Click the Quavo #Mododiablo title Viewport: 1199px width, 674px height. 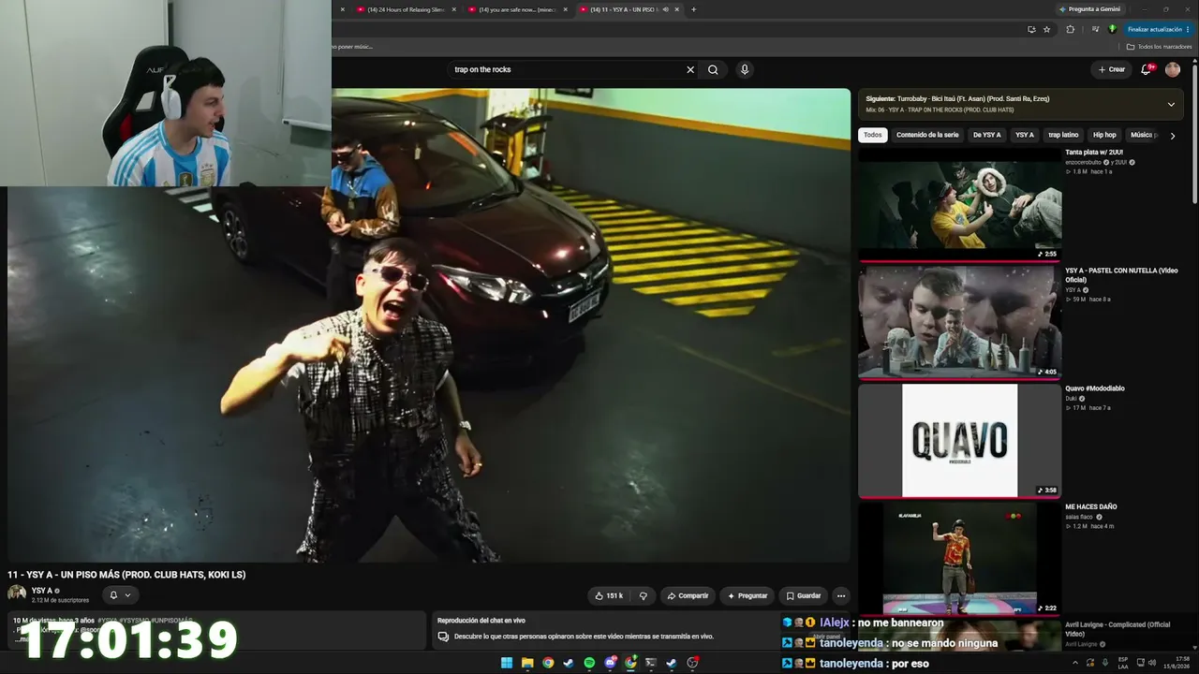[1095, 388]
